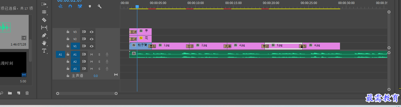Screen dimensions: 401x107
Task: Toggle insert sequences as nests button
Action: [x=60, y=6]
